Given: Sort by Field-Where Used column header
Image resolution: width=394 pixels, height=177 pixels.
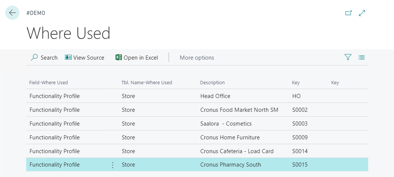Looking at the screenshot, I should pyautogui.click(x=49, y=82).
